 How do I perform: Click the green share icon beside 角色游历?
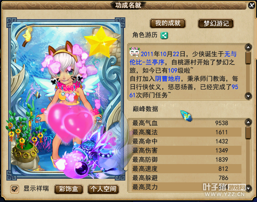164,35
